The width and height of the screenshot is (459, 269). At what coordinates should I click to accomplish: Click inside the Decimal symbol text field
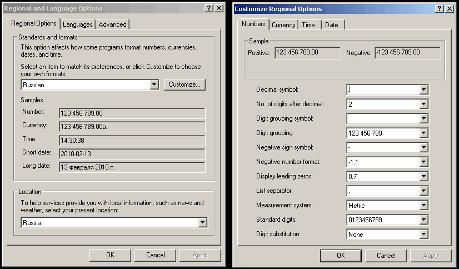point(383,89)
